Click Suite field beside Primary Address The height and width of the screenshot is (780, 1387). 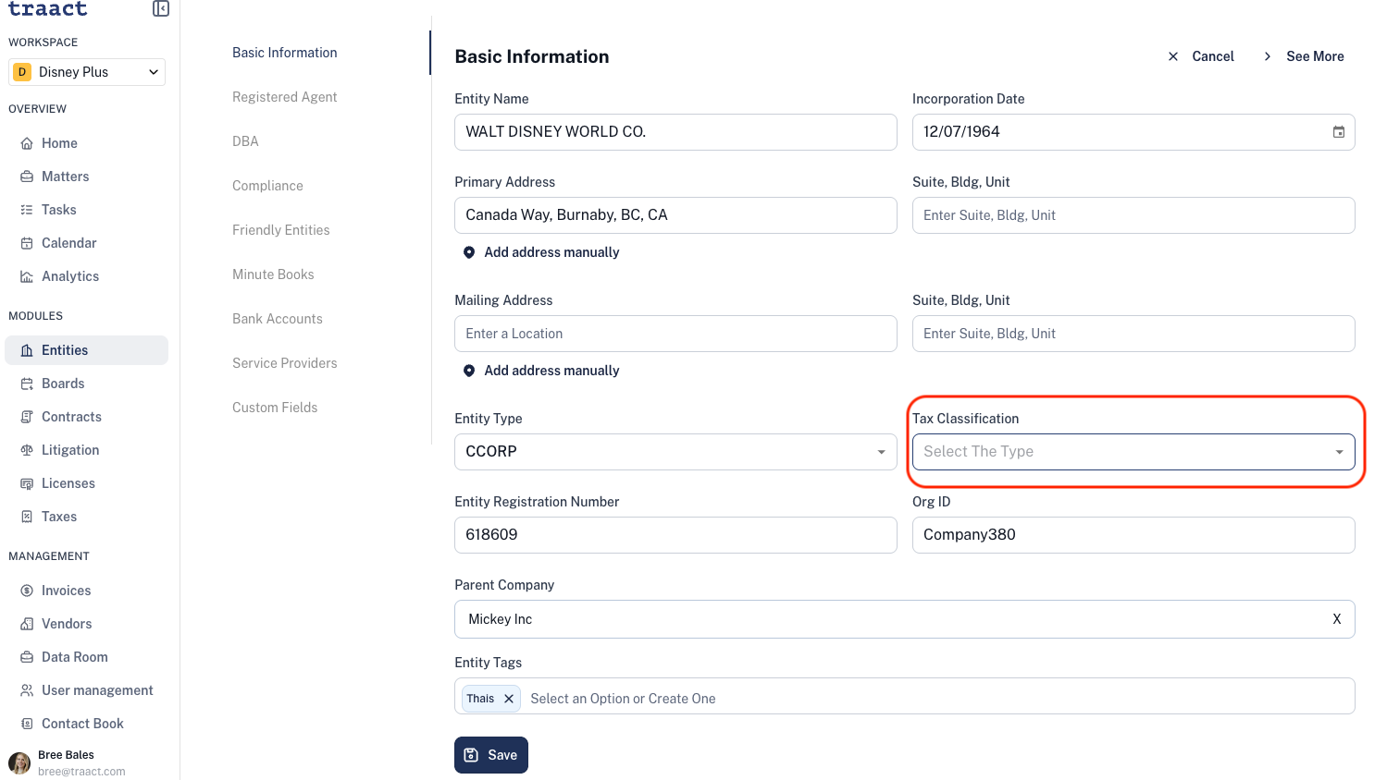tap(1133, 215)
